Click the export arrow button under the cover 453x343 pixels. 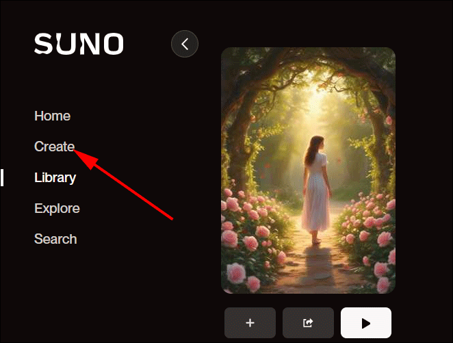pyautogui.click(x=308, y=322)
